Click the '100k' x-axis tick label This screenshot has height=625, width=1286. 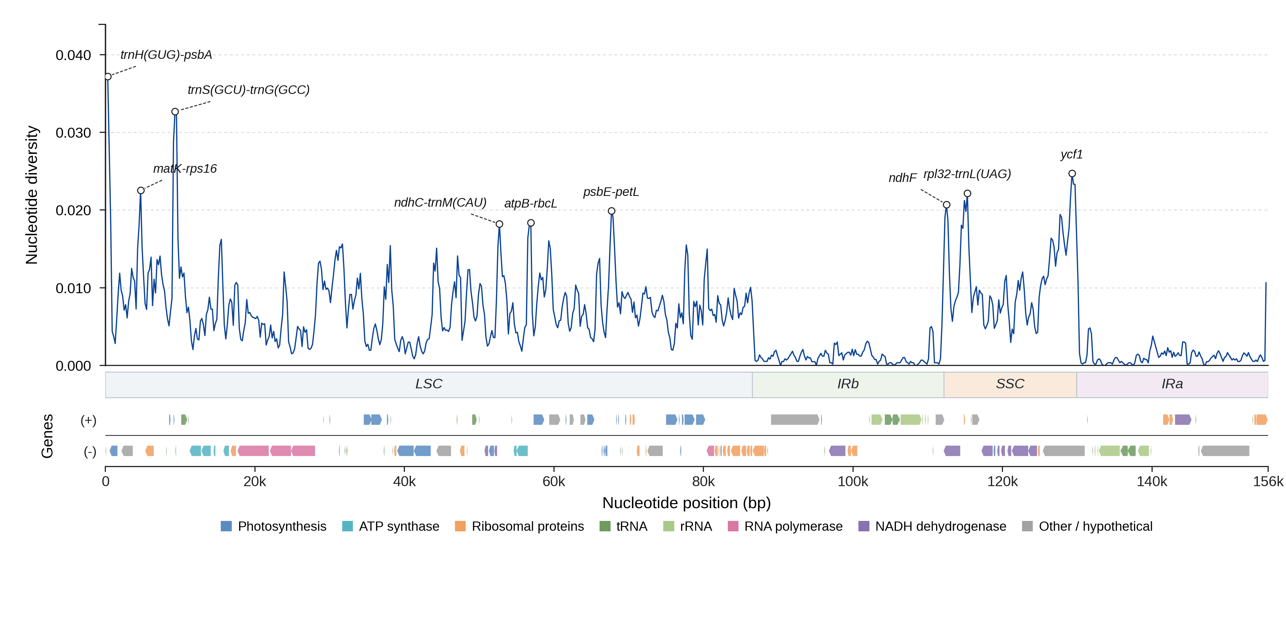853,482
